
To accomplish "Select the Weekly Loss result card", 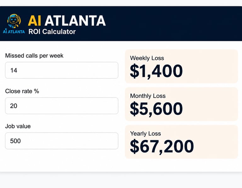I will tap(181, 66).
